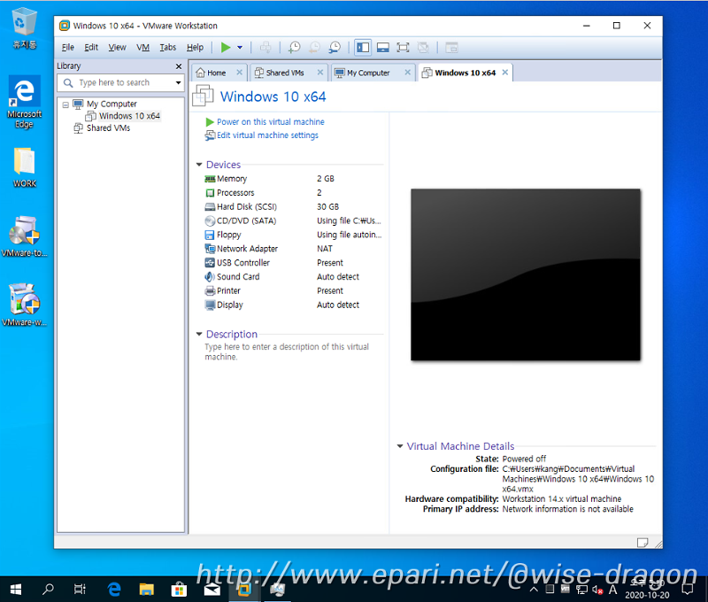The image size is (708, 602).
Task: Close the Home tab
Action: [239, 73]
